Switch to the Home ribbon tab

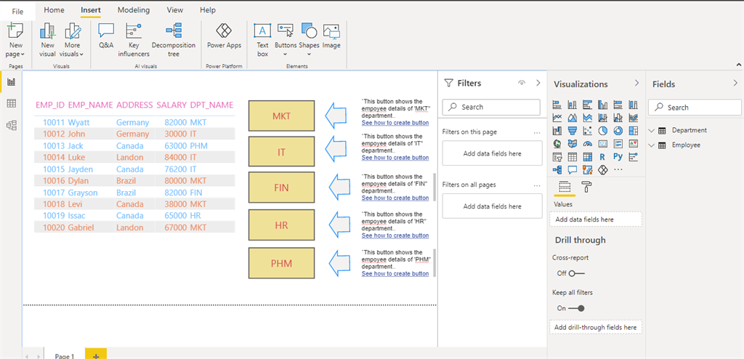(54, 10)
